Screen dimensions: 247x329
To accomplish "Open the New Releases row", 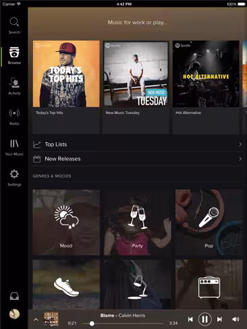I will tap(138, 159).
